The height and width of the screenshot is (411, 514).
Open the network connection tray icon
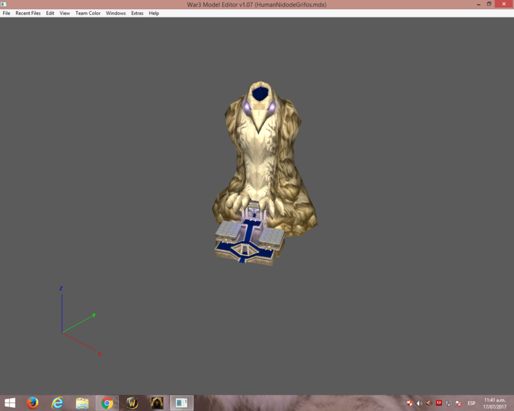point(448,403)
